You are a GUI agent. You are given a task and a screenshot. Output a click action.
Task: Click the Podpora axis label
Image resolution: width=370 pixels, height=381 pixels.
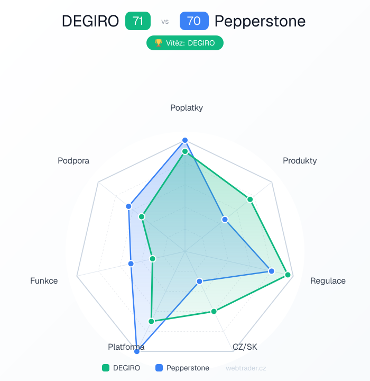click(x=73, y=161)
